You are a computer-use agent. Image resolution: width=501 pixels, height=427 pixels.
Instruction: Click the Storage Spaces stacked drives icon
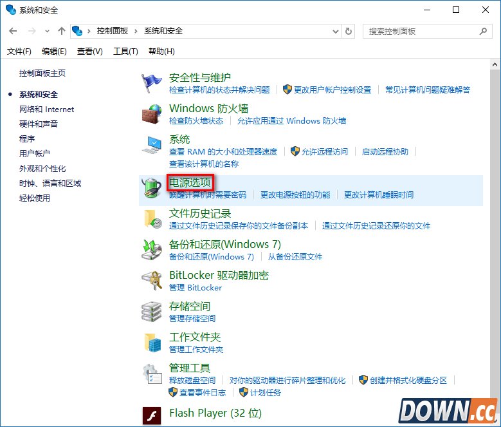pos(151,312)
